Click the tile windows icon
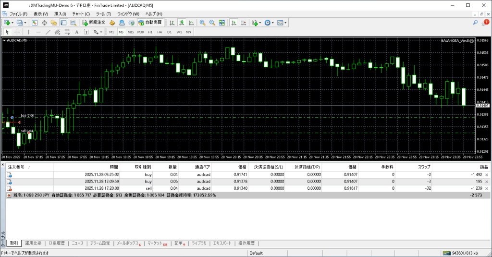The width and height of the screenshot is (492, 257). 222,23
